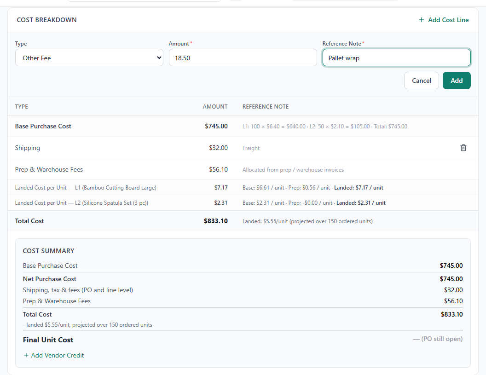Click summary $32.00 shipping value
486x375 pixels.
453,290
